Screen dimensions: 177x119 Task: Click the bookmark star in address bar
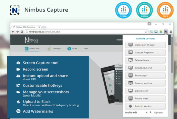pyautogui.click(x=146, y=32)
